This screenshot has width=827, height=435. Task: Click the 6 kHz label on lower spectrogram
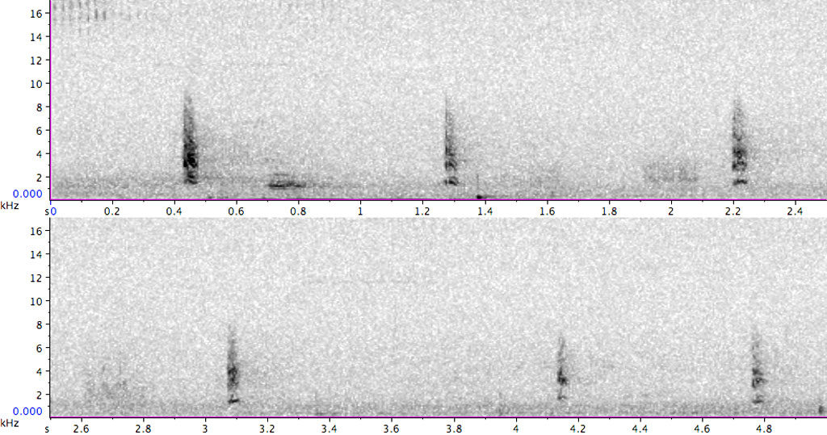[x=39, y=348]
